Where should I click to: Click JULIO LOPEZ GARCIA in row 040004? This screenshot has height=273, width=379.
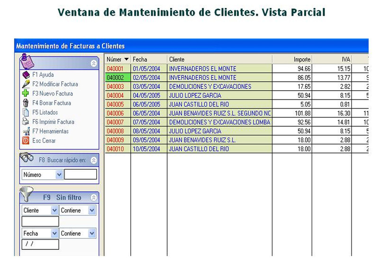(x=195, y=95)
